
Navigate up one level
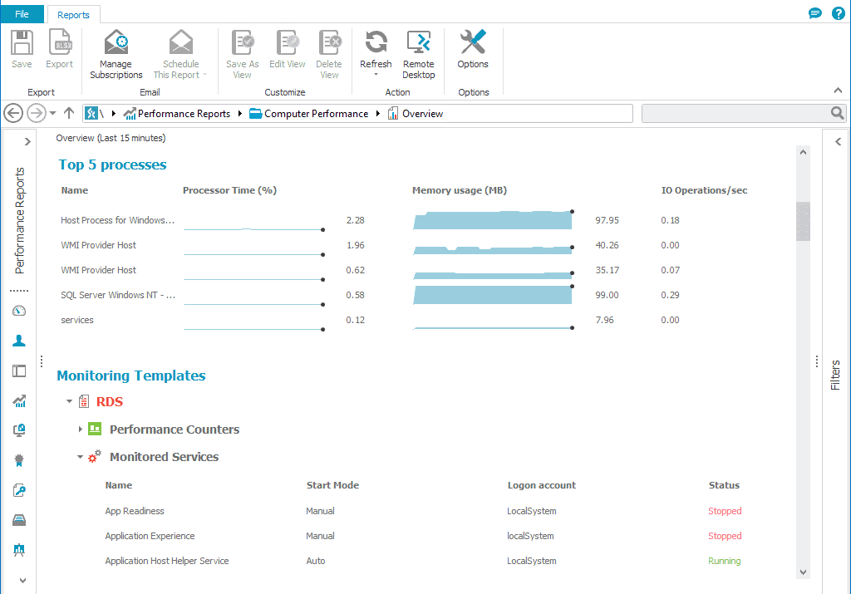tap(69, 113)
